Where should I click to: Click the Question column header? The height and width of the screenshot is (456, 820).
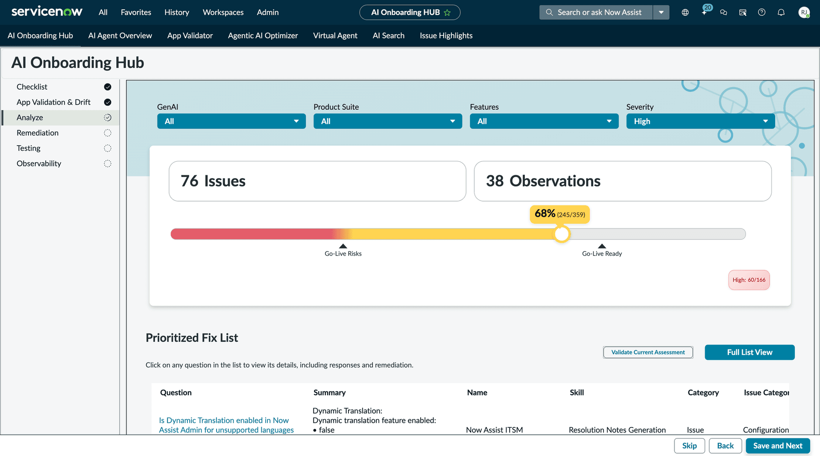[x=176, y=392]
